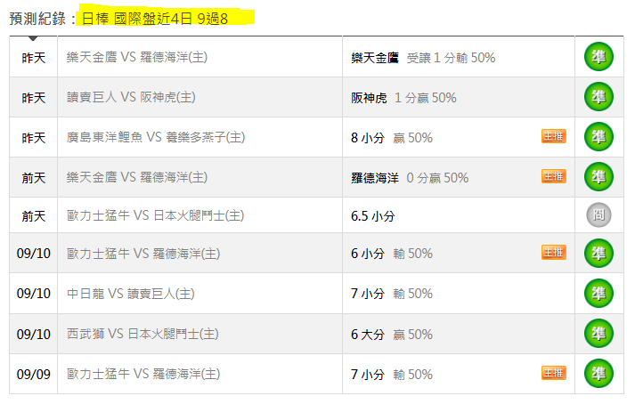Viewport: 635px width, 404px height.
Task: Click orange 主推 badge on 羅德海洋 0分贏 row
Action: 554,176
